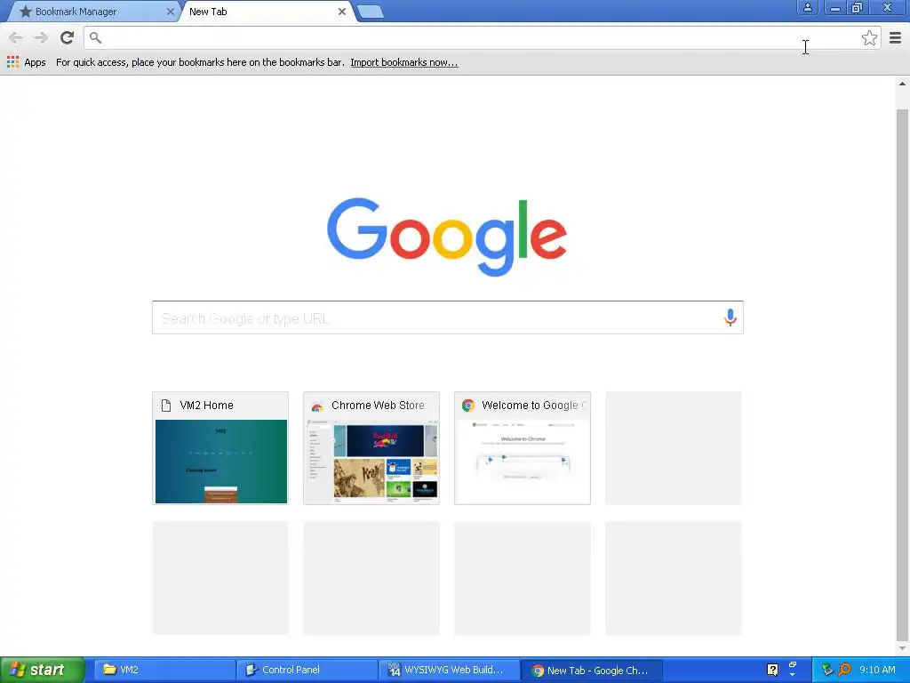Image resolution: width=910 pixels, height=683 pixels.
Task: Close the New Tab tab
Action: pyautogui.click(x=342, y=12)
